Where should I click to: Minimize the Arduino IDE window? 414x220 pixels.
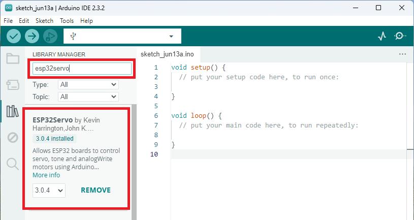(x=356, y=8)
